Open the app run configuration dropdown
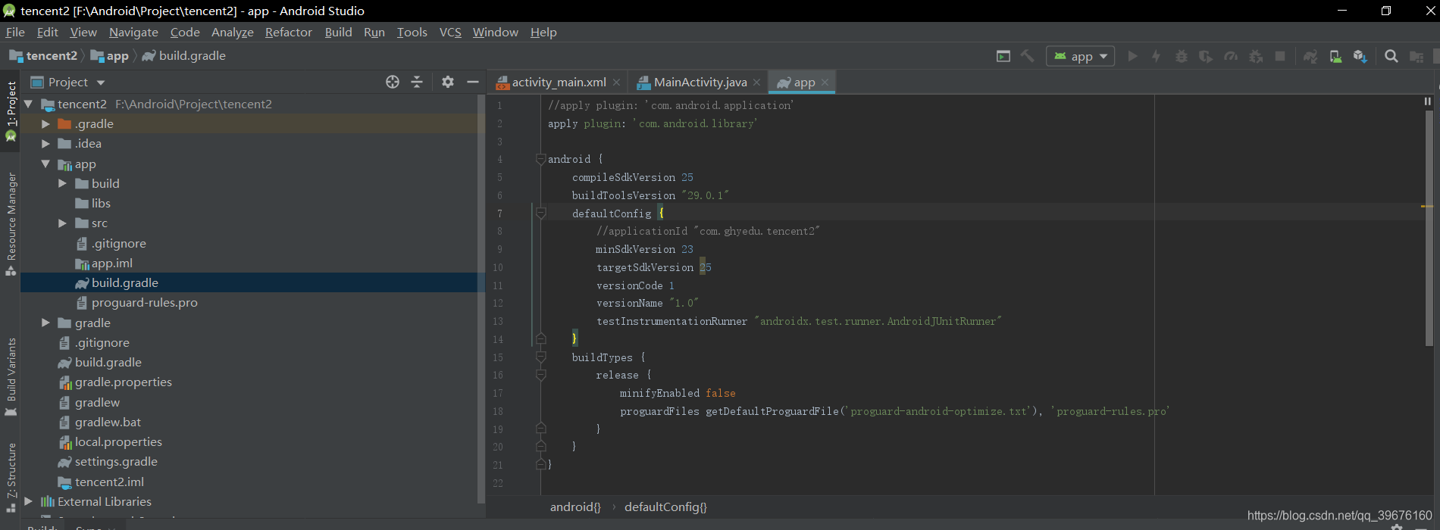1440x530 pixels. (1081, 56)
